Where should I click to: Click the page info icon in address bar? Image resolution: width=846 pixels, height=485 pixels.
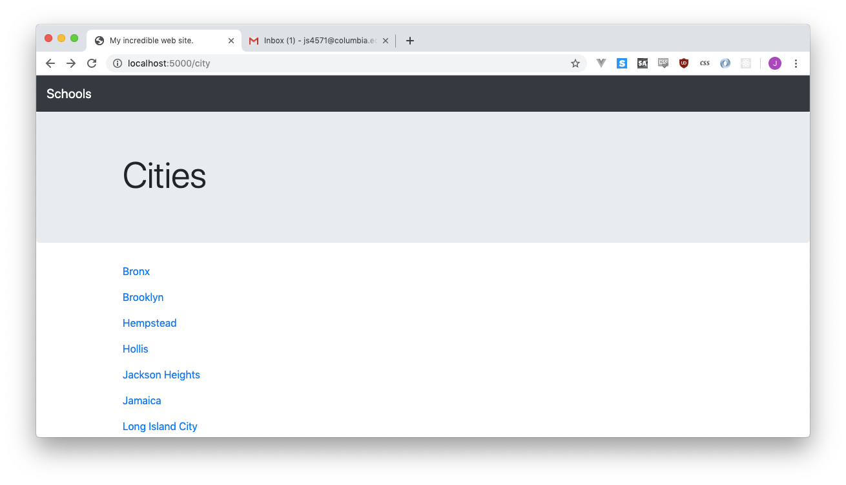pos(117,63)
